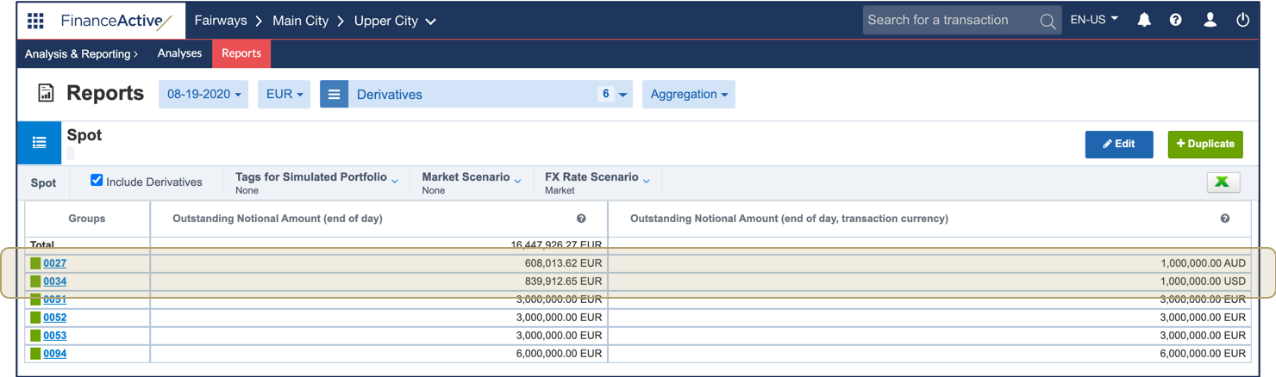The height and width of the screenshot is (377, 1276).
Task: Click the power logout icon
Action: pos(1242,20)
